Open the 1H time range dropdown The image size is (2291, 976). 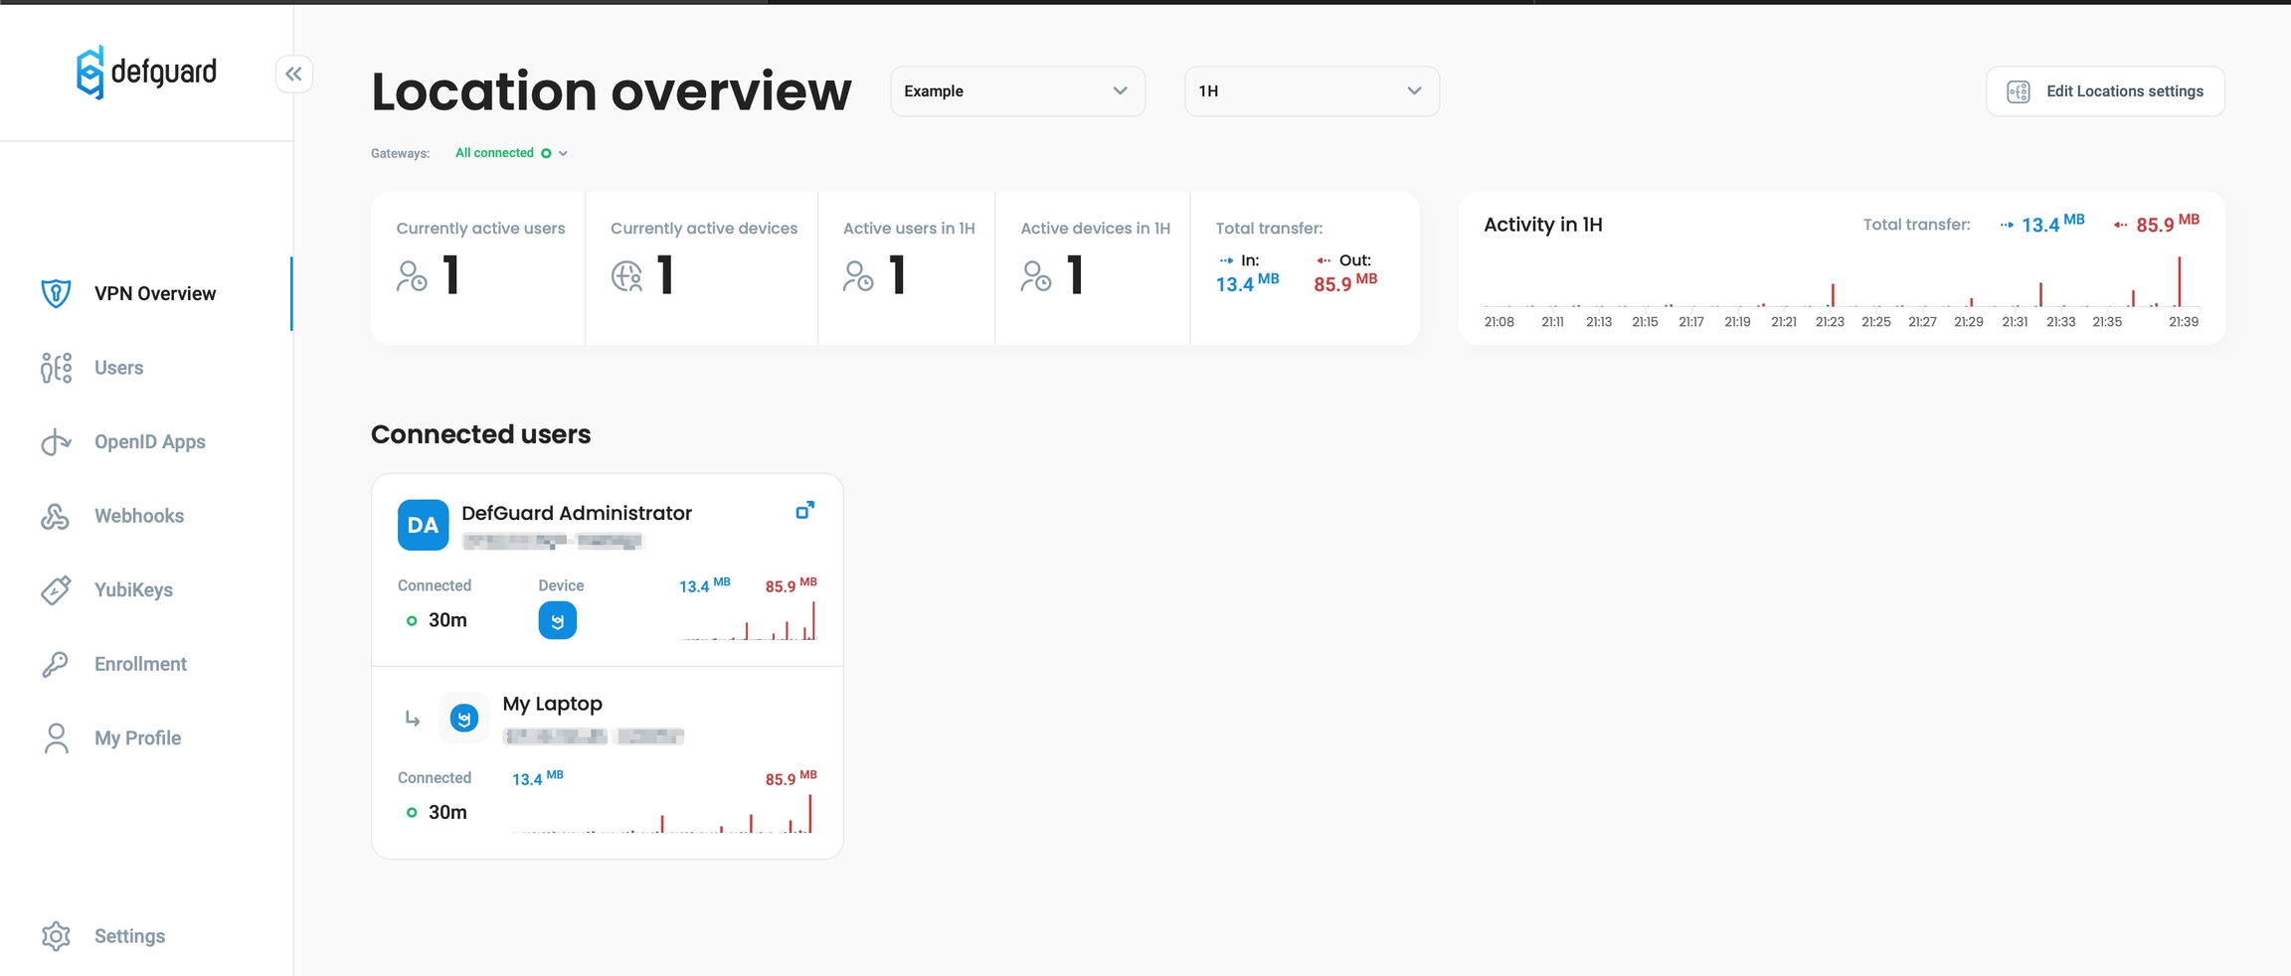pos(1311,91)
